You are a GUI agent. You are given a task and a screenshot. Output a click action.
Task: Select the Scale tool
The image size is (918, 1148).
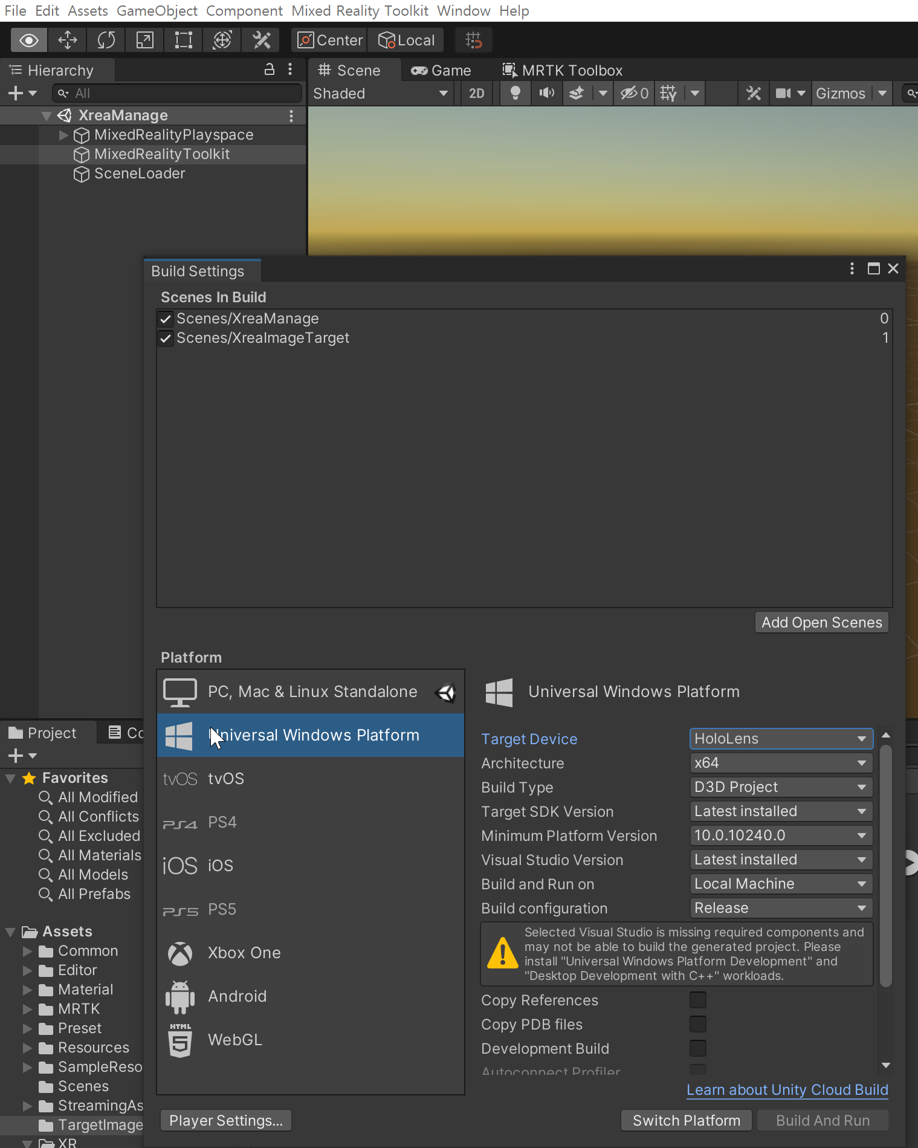145,41
